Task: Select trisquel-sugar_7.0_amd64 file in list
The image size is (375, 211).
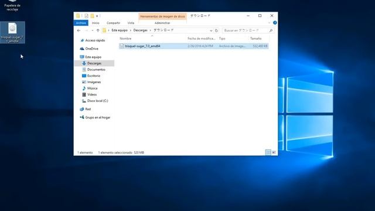Action: pos(194,46)
